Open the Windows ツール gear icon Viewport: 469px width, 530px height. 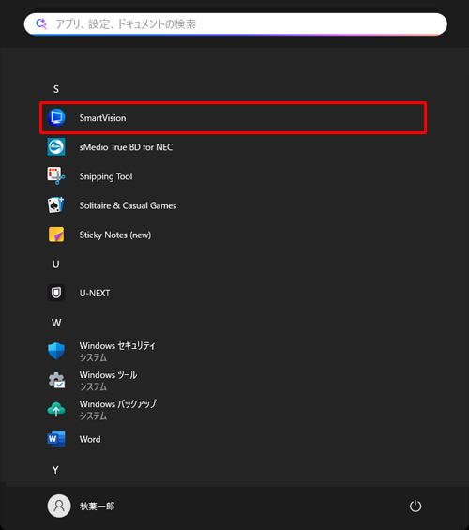pyautogui.click(x=56, y=380)
